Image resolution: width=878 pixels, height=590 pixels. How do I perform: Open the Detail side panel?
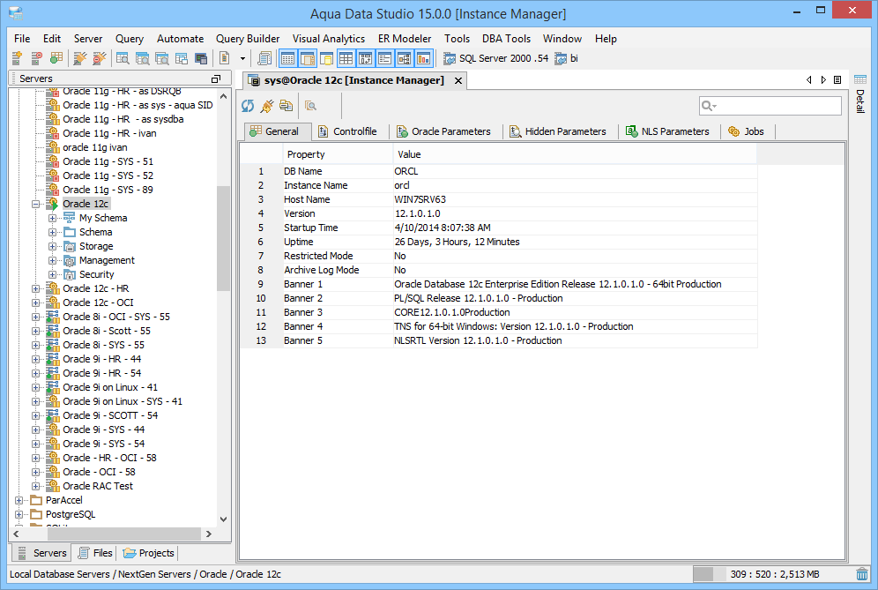pyautogui.click(x=860, y=94)
